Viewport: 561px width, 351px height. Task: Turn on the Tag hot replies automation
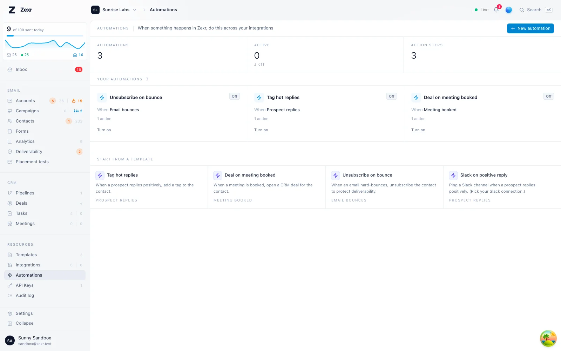coord(261,130)
